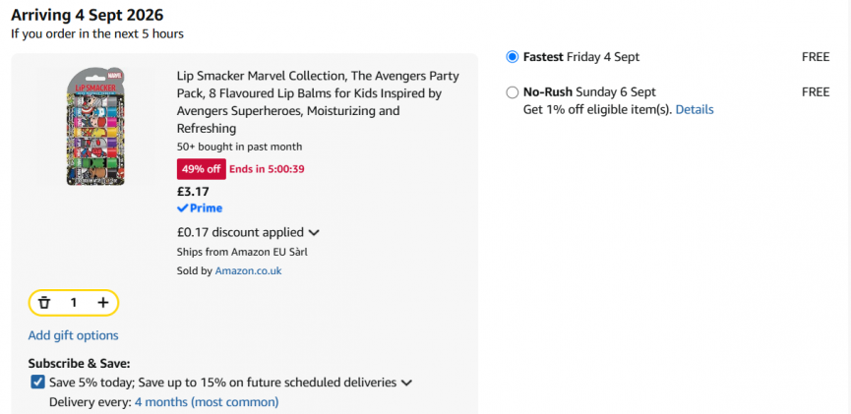Click the Lip Smacker product thumbnail
Screen dimensions: 851x414
[95, 127]
